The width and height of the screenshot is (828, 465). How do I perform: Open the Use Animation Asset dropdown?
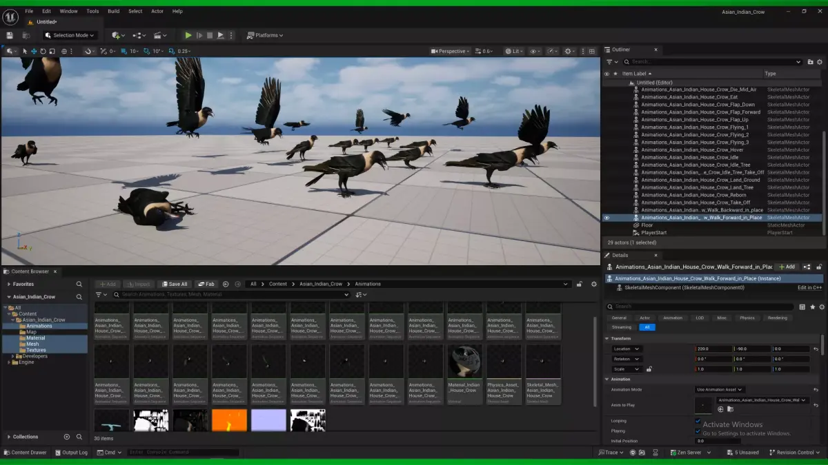tap(719, 389)
